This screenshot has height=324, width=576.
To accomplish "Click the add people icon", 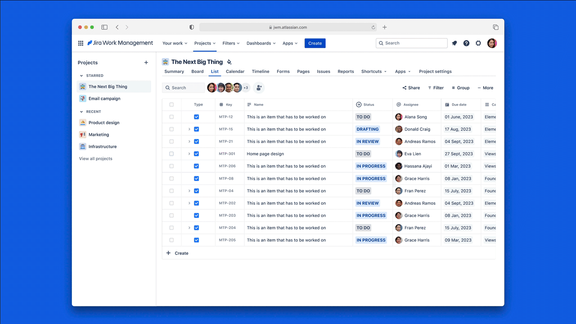I will point(259,88).
